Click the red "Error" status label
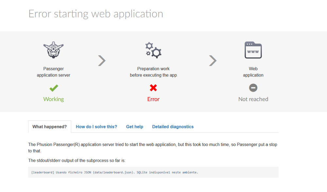 (153, 99)
